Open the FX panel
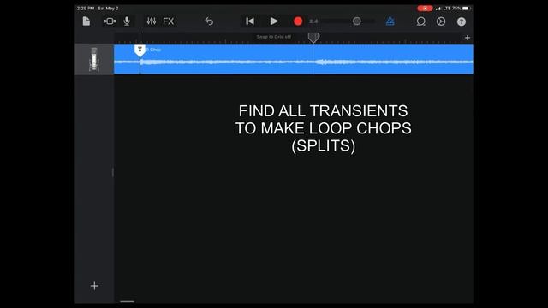548x308 pixels. 169,21
